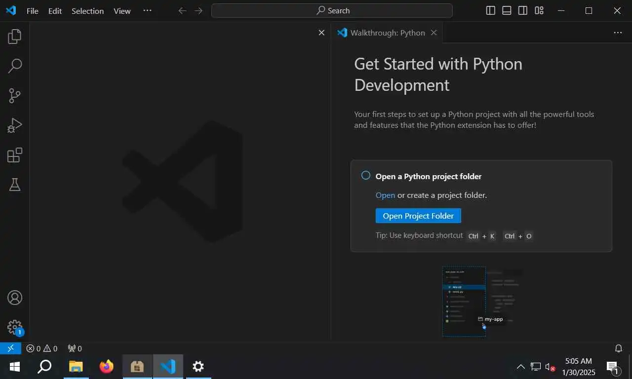The width and height of the screenshot is (632, 379).
Task: Close the Walkthrough: Python tab
Action: pos(434,33)
